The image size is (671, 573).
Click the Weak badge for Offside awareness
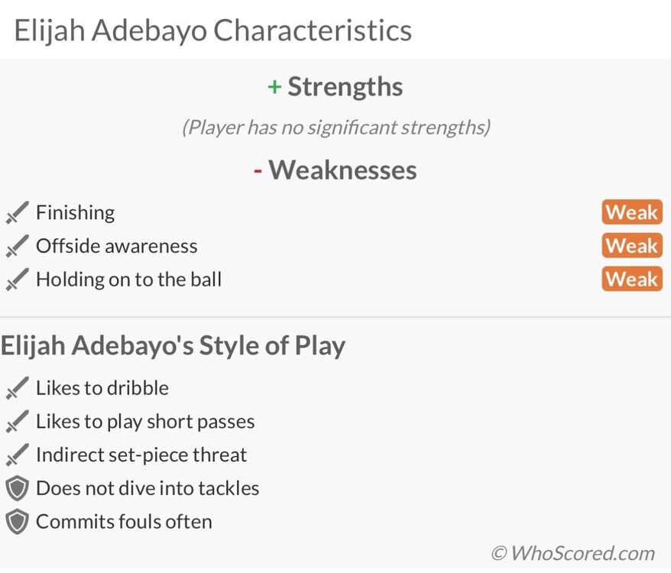pos(632,246)
